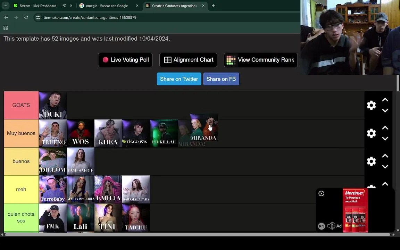This screenshot has width=400, height=250.
Task: Select the LIT KILLAH artist image
Action: 164,133
